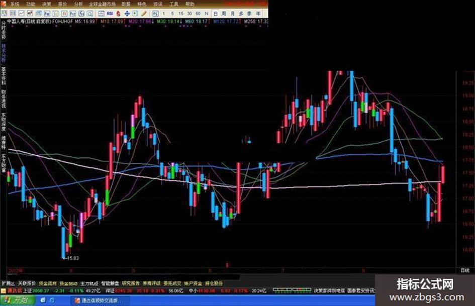Select the 多 multi-period button

(x=241, y=14)
